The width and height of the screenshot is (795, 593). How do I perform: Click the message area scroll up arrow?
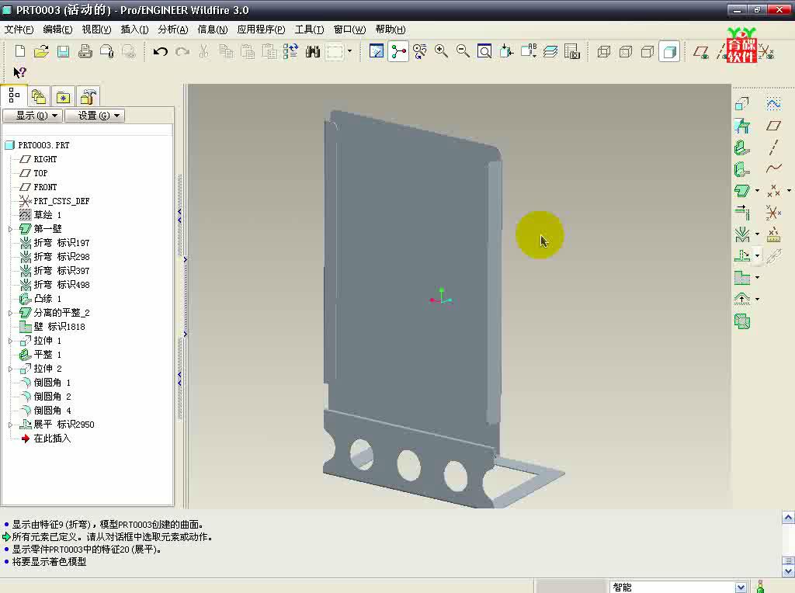788,518
